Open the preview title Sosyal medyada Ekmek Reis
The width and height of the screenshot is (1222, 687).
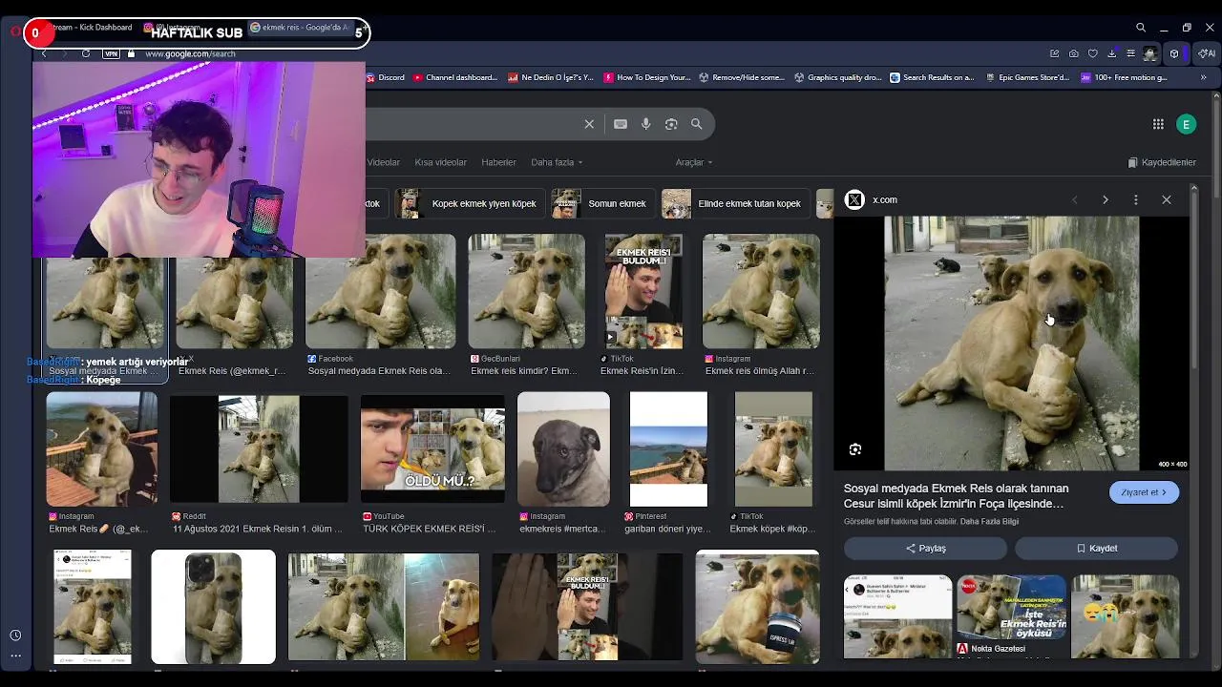coord(956,496)
